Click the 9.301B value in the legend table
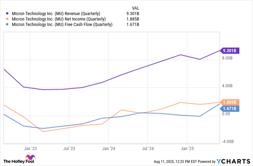 (132, 14)
